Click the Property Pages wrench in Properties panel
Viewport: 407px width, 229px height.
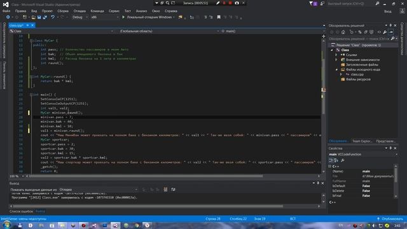[343, 160]
